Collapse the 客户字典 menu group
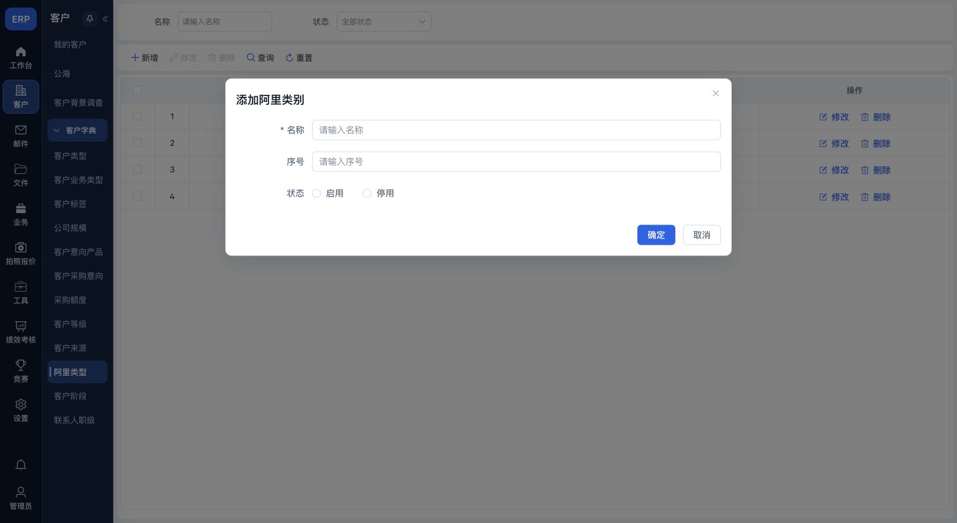Viewport: 957px width, 523px height. coord(77,130)
